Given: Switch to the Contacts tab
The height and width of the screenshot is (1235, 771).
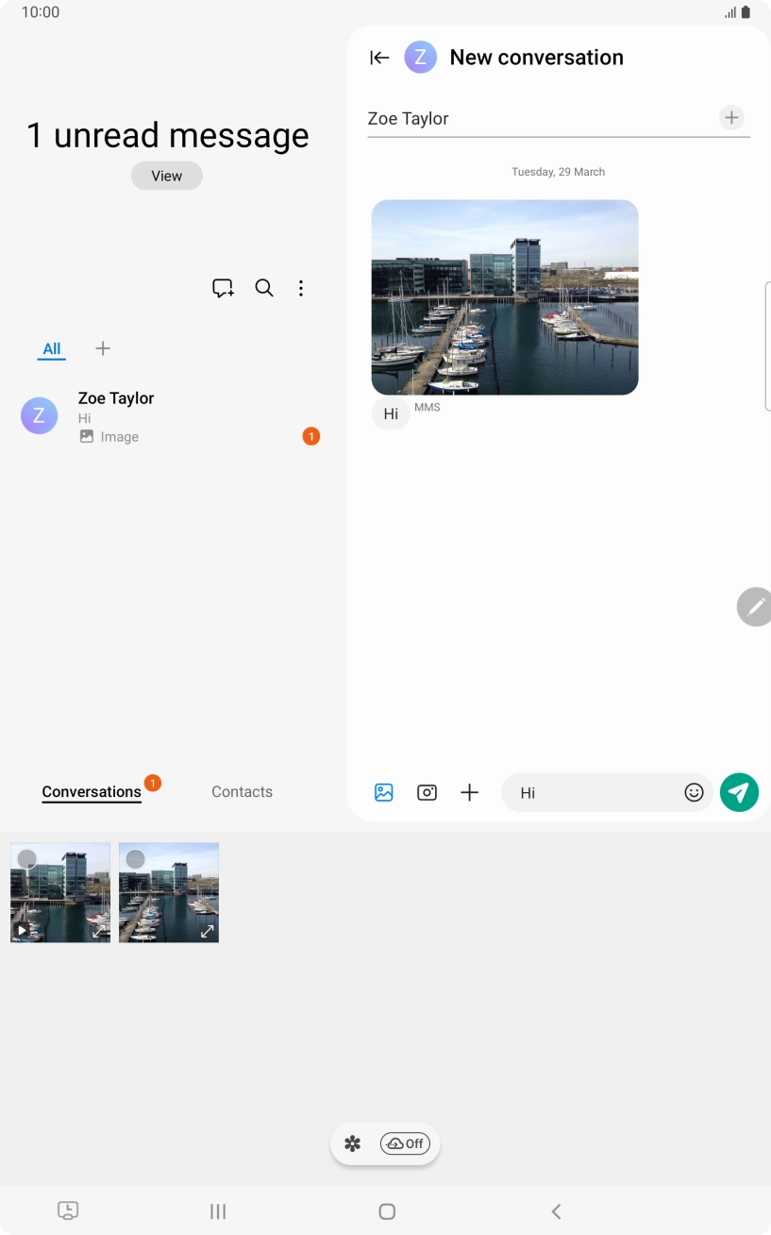Looking at the screenshot, I should [x=242, y=792].
